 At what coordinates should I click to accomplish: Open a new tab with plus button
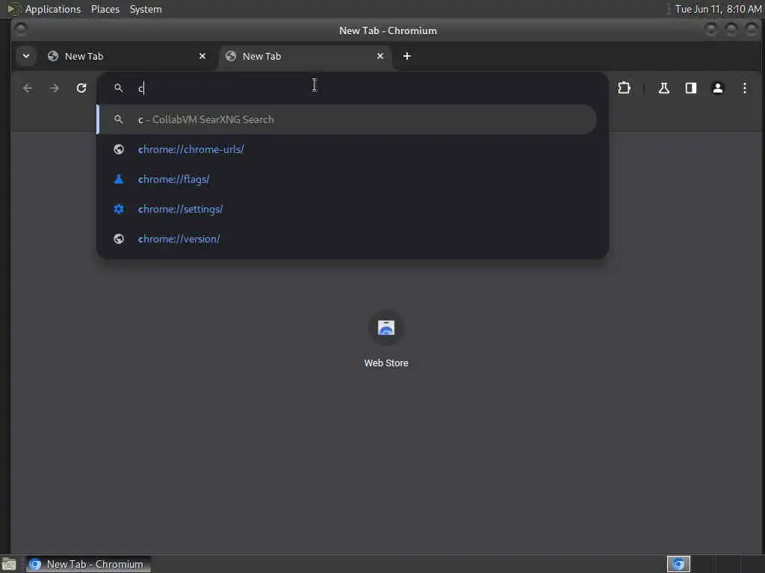click(407, 56)
